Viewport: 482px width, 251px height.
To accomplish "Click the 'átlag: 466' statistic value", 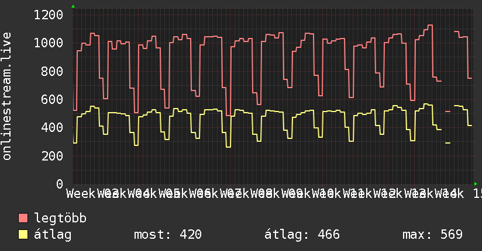I will 302,235.
